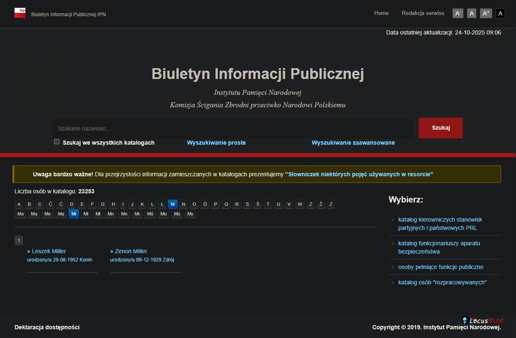Decrease font size with A- button
This screenshot has width=516, height=338.
(x=458, y=13)
